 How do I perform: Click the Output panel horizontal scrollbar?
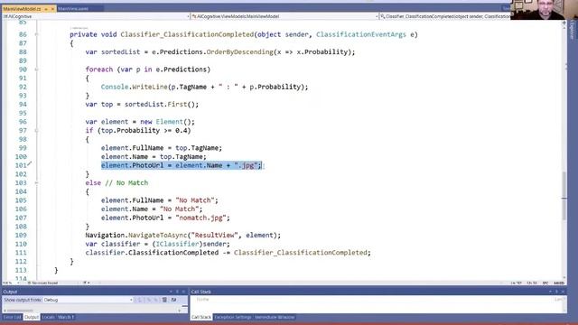(x=92, y=311)
